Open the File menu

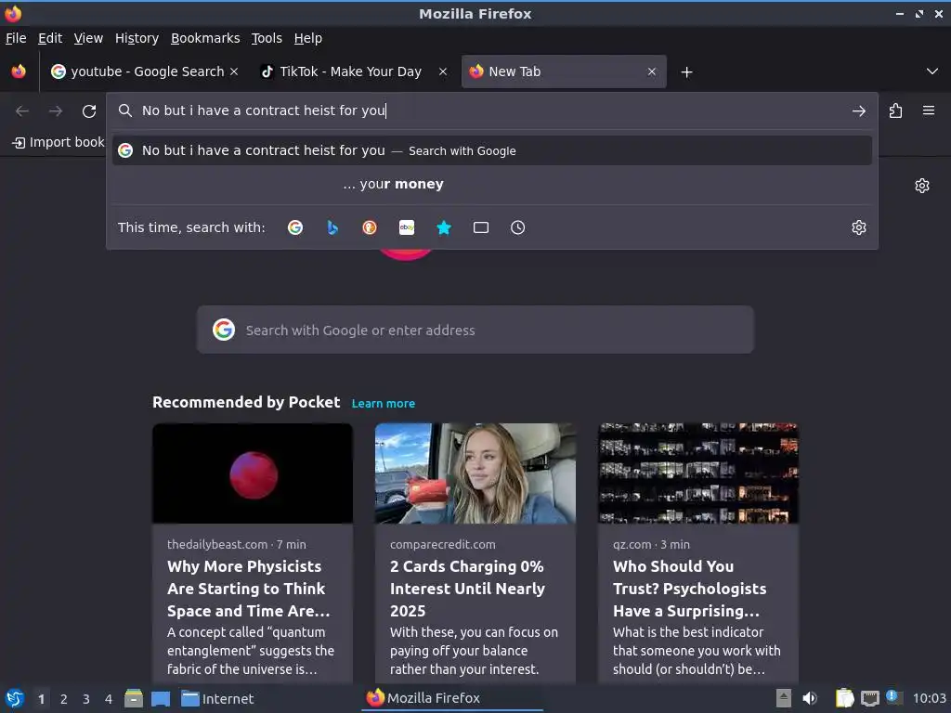tap(16, 38)
